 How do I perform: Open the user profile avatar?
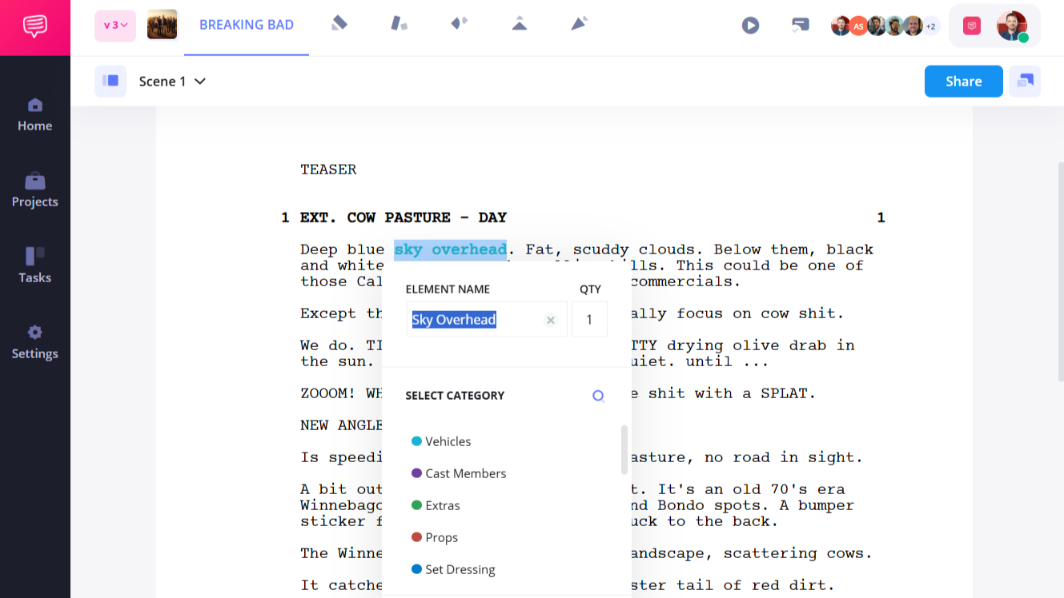coord(1012,26)
